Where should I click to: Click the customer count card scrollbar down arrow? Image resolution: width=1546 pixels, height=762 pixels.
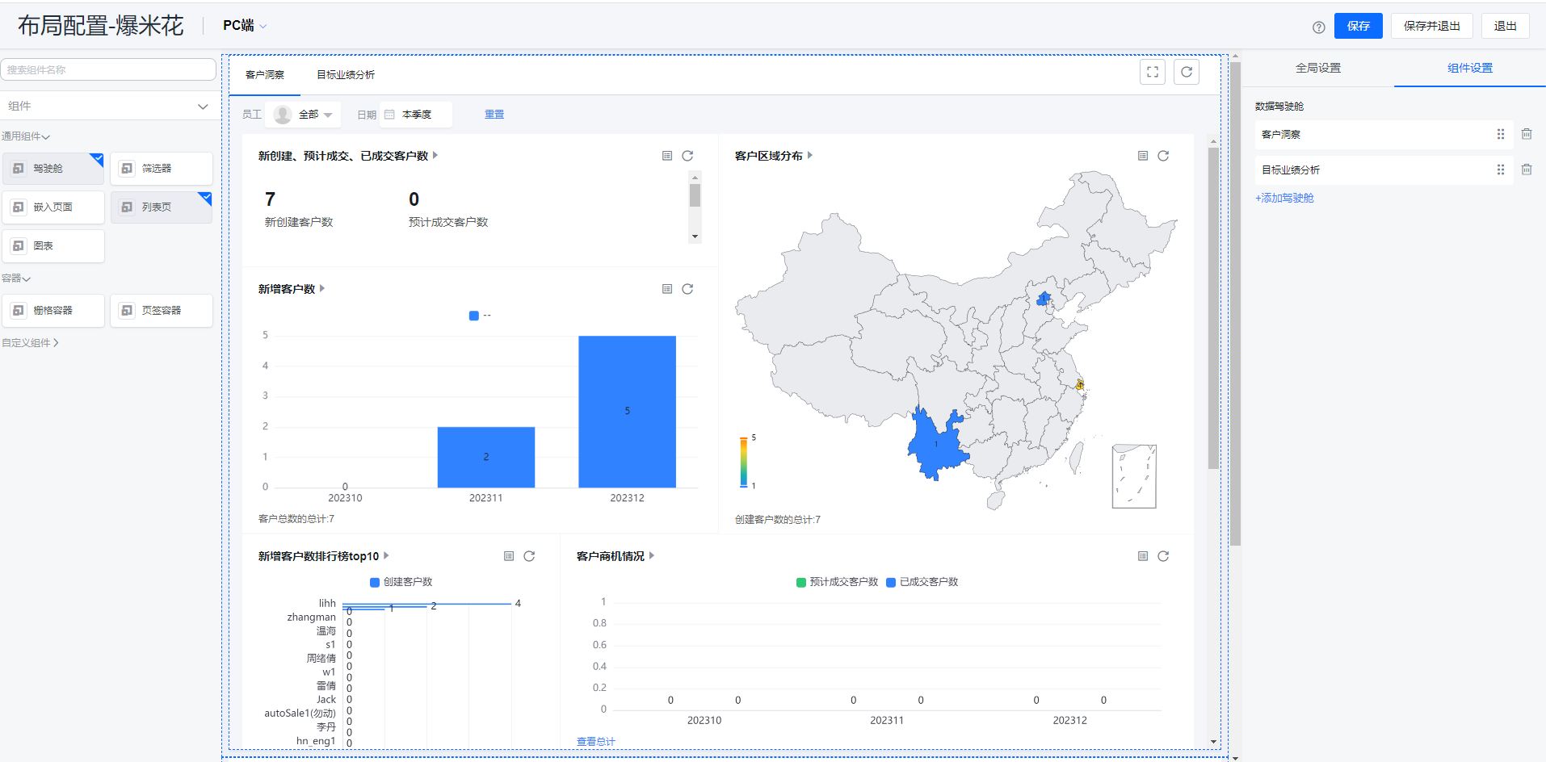tap(695, 237)
